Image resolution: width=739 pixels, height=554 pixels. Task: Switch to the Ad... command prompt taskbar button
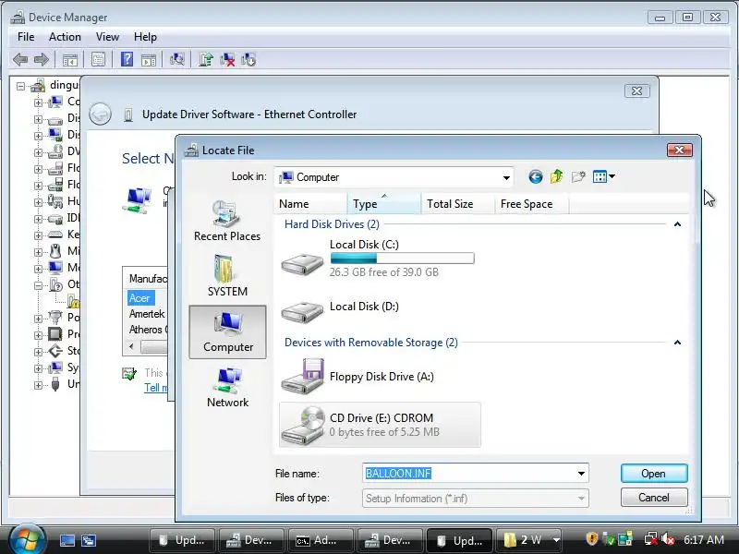click(x=319, y=540)
